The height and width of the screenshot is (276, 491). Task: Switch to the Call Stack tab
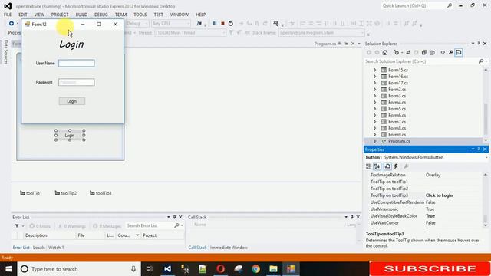pyautogui.click(x=197, y=248)
